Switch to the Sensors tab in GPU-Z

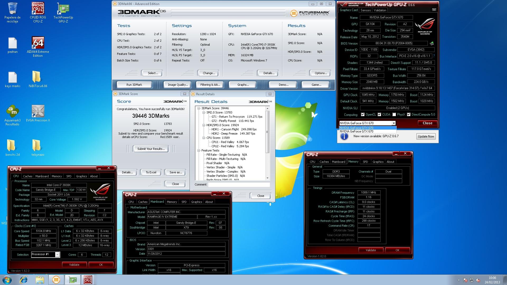[366, 10]
